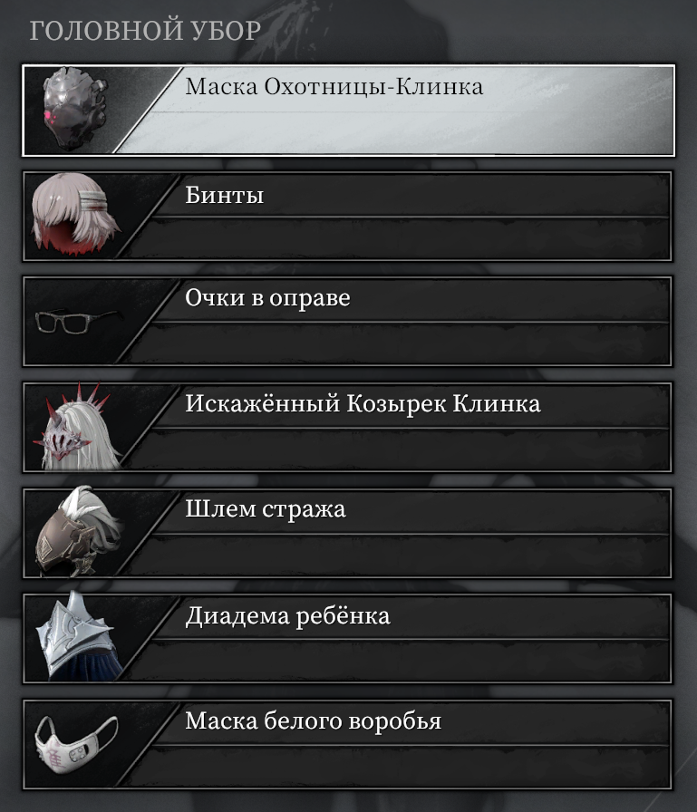
Task: Click the silver child's diadem icon
Action: coord(78,635)
